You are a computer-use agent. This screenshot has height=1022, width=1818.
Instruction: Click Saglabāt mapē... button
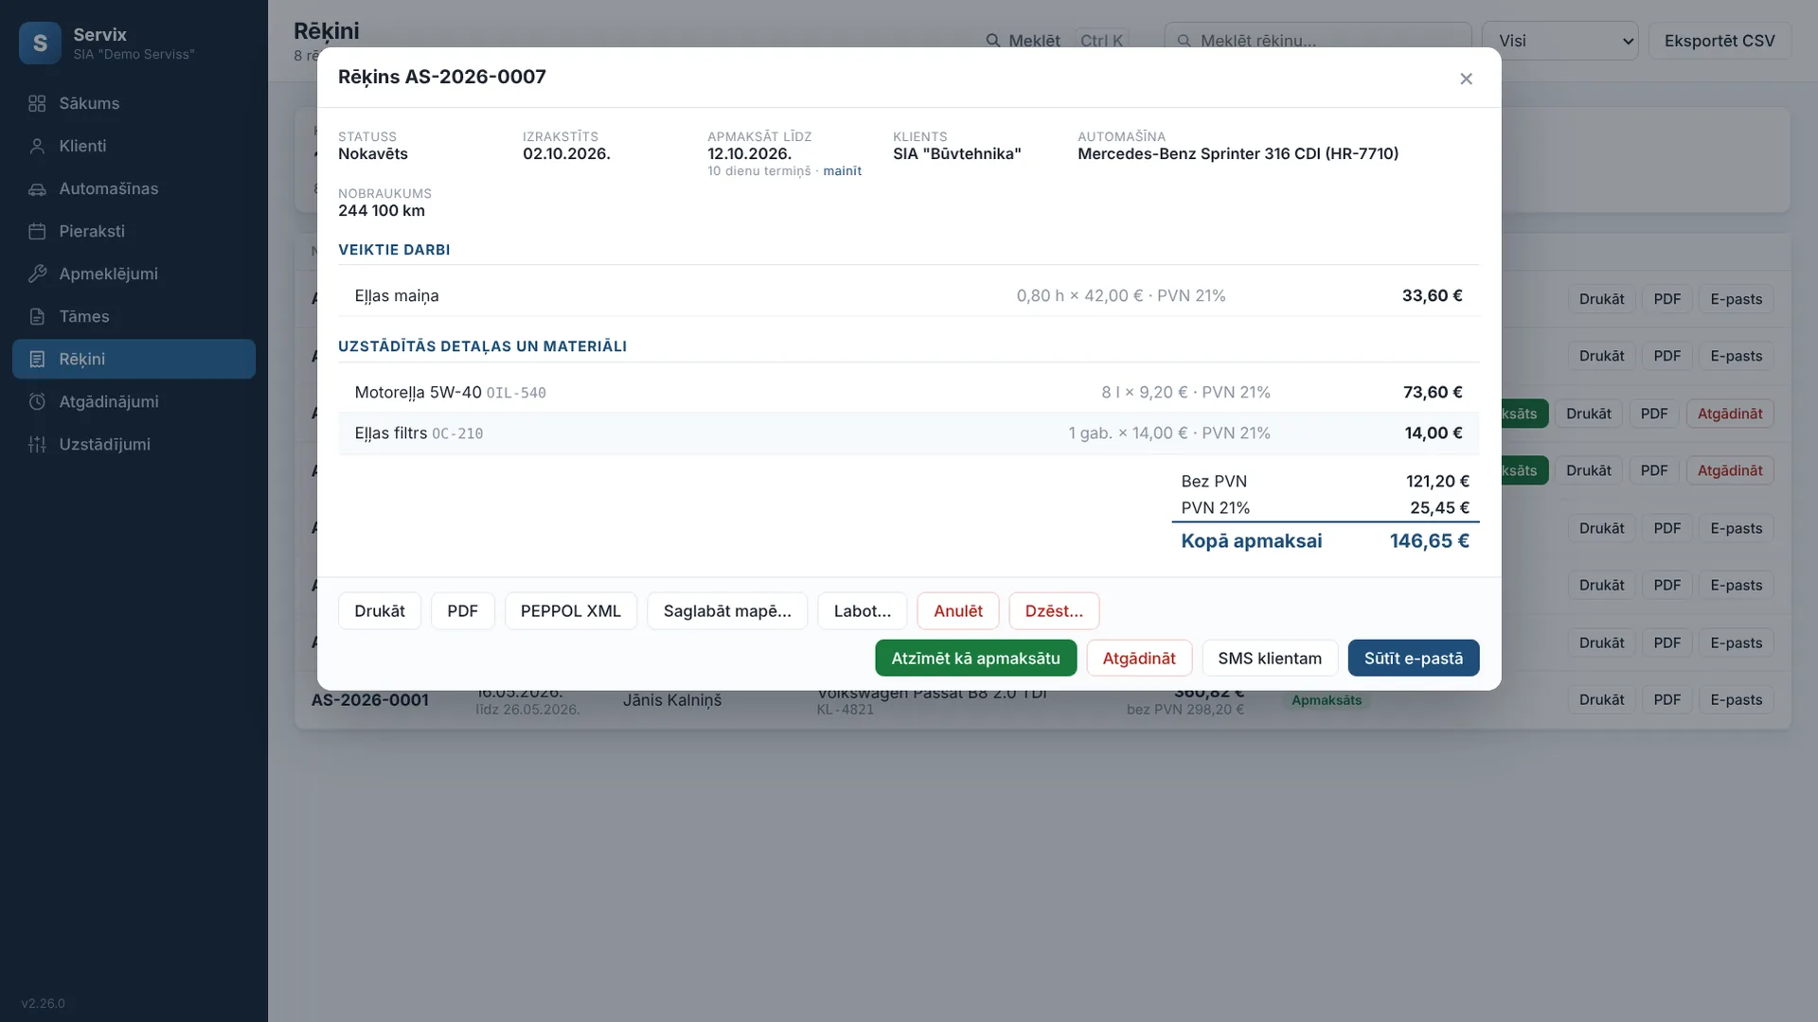click(727, 611)
